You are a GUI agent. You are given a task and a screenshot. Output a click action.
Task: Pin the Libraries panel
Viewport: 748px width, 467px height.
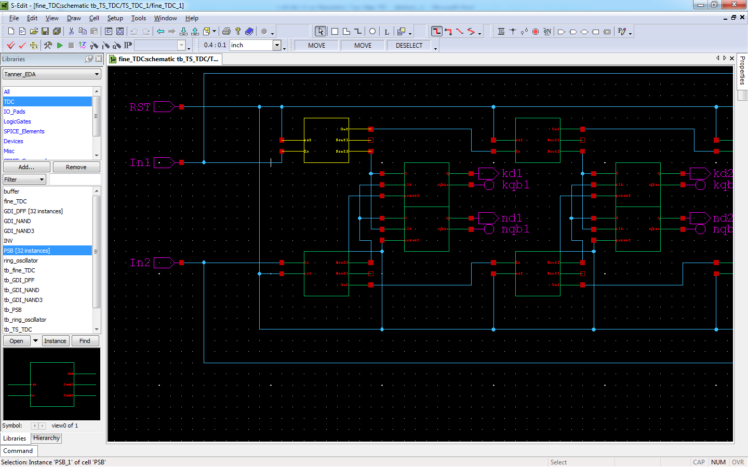(x=89, y=59)
